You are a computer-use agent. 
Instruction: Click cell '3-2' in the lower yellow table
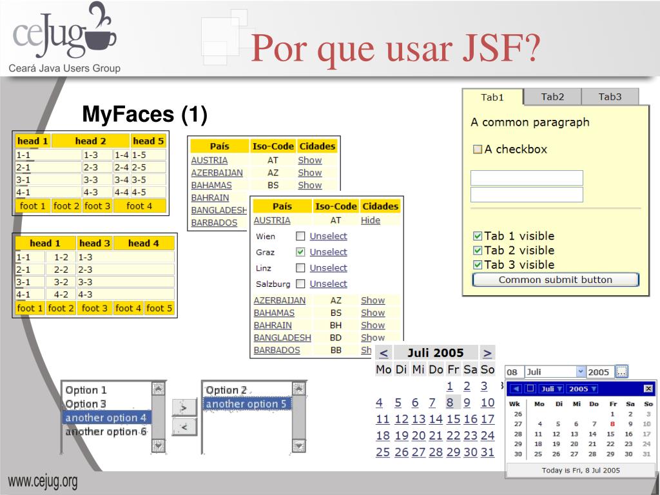(61, 282)
